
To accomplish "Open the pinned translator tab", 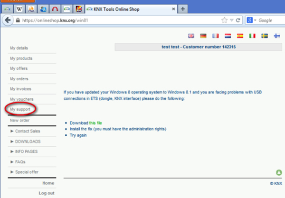I will (43, 9).
